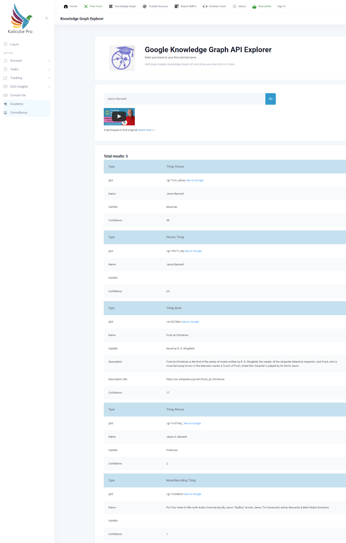
Task: Click the EGC Insights icon
Action: pyautogui.click(x=5, y=87)
